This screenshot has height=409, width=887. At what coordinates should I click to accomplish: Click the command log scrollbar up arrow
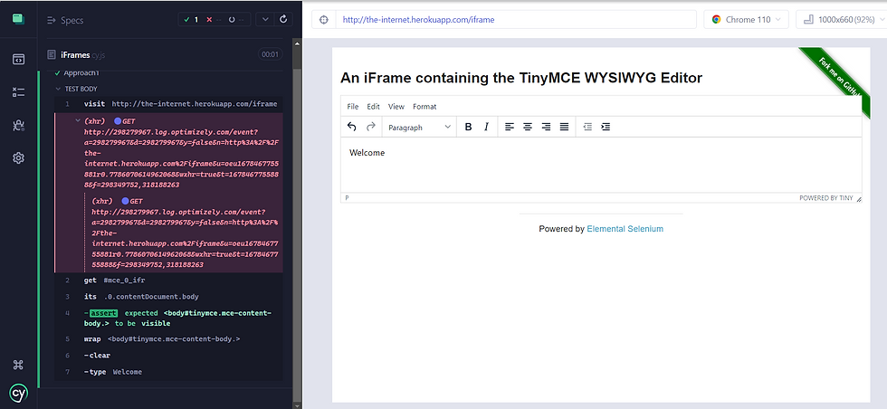click(x=298, y=43)
